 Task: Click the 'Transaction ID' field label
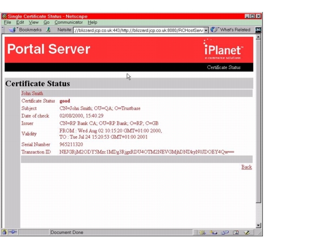click(x=36, y=152)
